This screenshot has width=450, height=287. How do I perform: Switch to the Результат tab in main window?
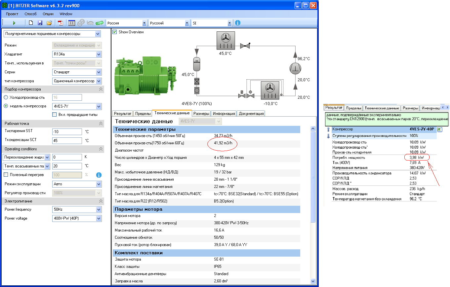point(123,114)
